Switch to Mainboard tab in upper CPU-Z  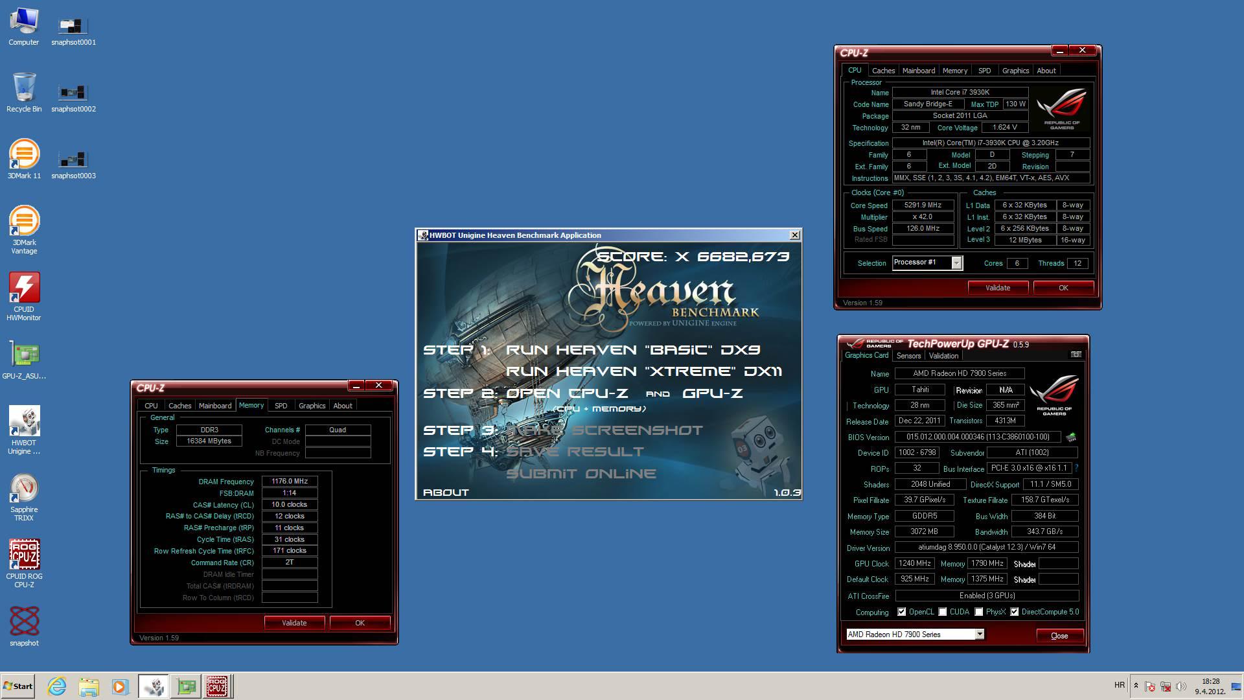click(918, 71)
